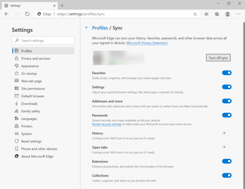Toggle Collections sync switch
This screenshot has height=189, width=245.
(x=227, y=175)
